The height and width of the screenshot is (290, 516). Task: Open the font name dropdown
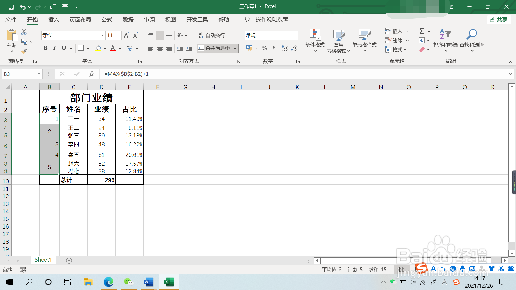pyautogui.click(x=102, y=35)
